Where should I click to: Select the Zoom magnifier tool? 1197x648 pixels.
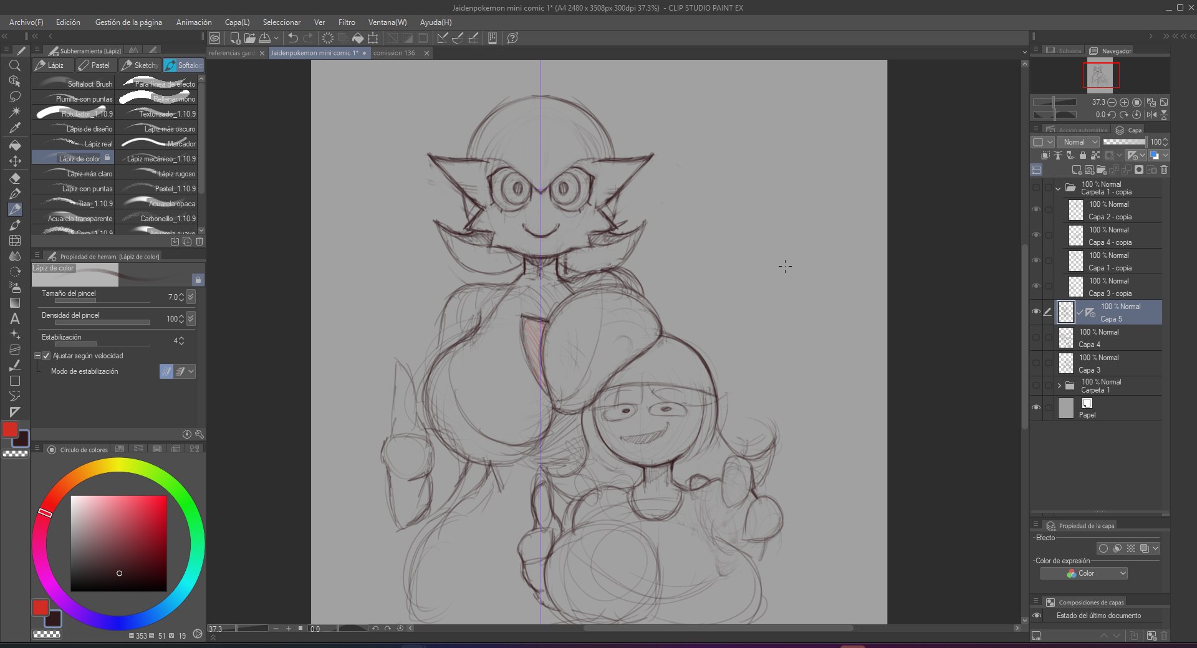tap(15, 65)
